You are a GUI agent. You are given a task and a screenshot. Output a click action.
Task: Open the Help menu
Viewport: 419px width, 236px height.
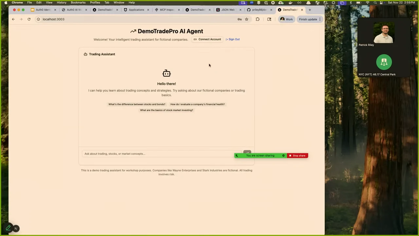coord(132,3)
